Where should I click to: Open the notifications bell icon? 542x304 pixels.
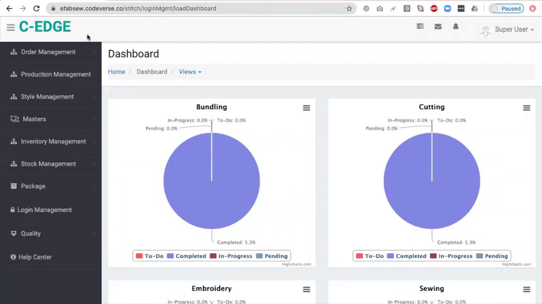click(x=456, y=26)
